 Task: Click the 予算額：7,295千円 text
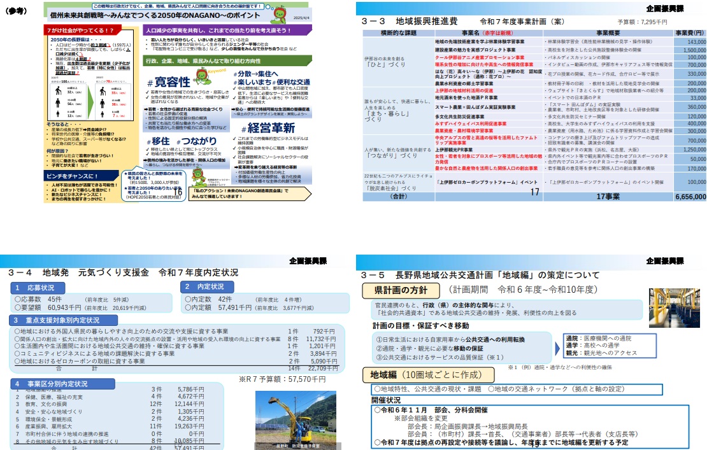click(x=642, y=22)
